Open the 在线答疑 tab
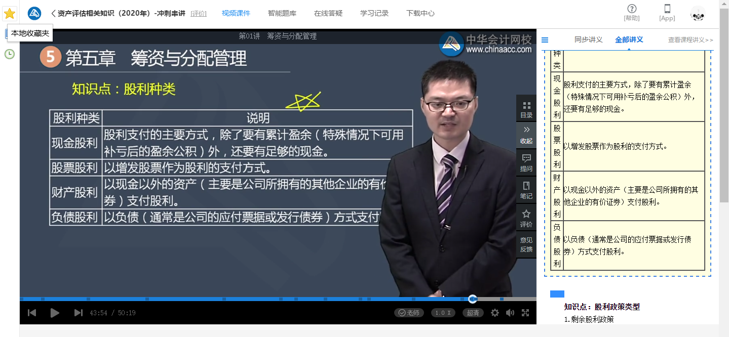The image size is (729, 337). pyautogui.click(x=328, y=13)
